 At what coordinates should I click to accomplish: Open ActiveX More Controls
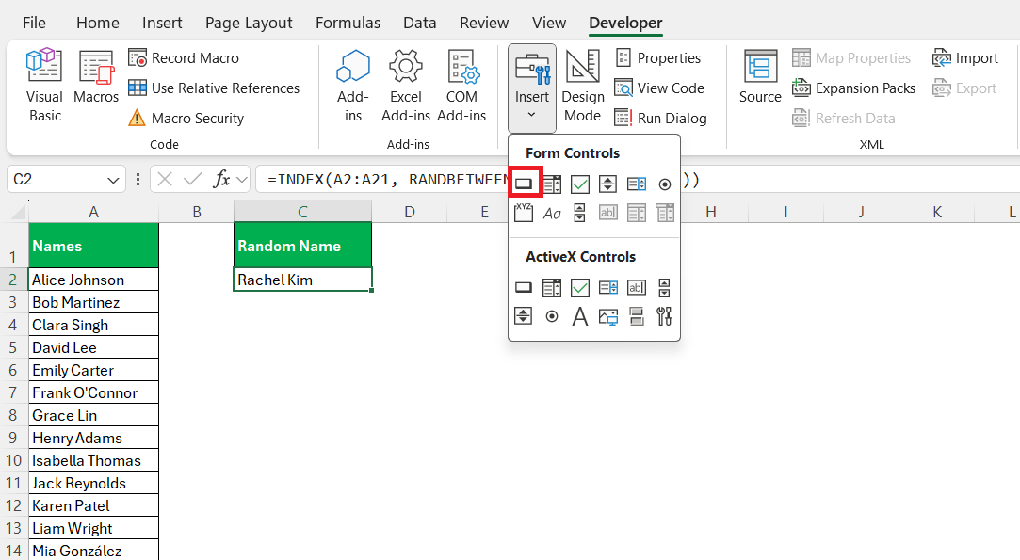pos(664,316)
